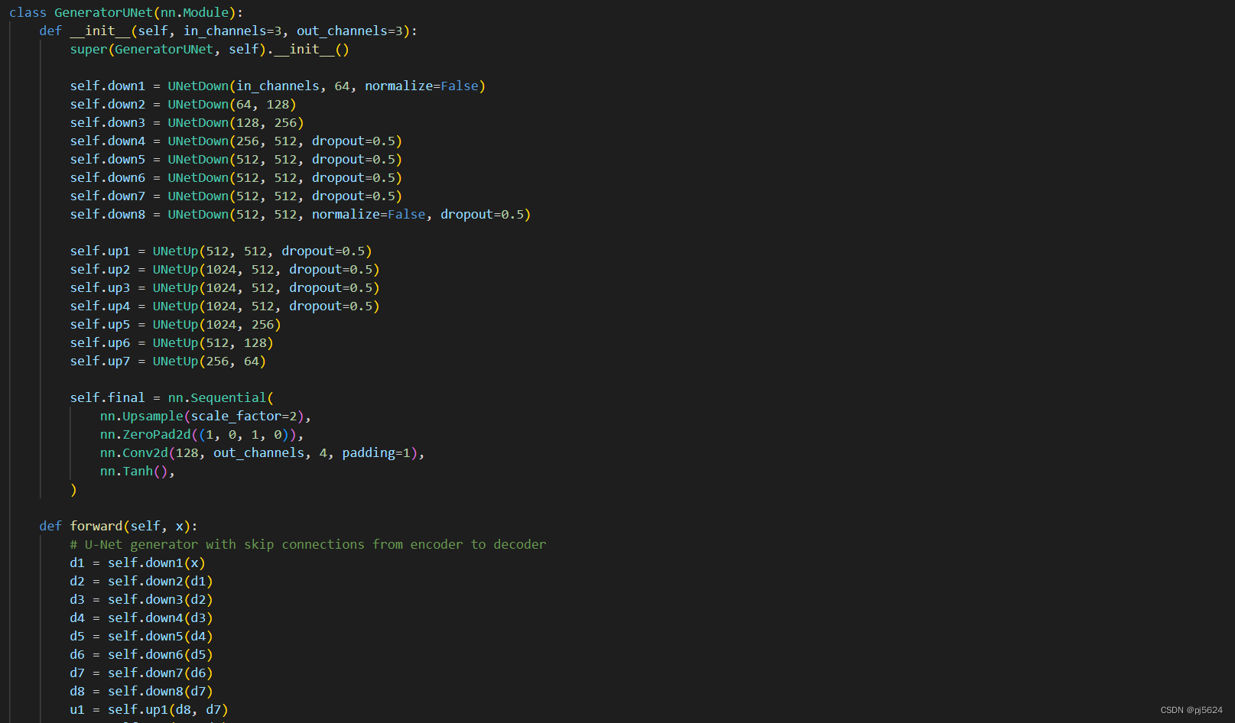Click the self.up2 assignment line
The image size is (1235, 723).
[x=225, y=269]
